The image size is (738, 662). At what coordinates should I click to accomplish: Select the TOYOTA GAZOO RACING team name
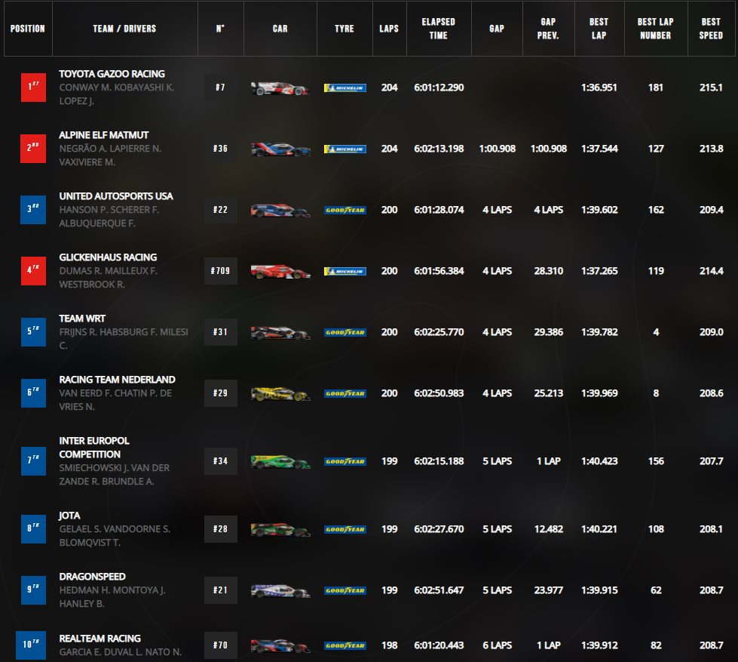pyautogui.click(x=112, y=74)
